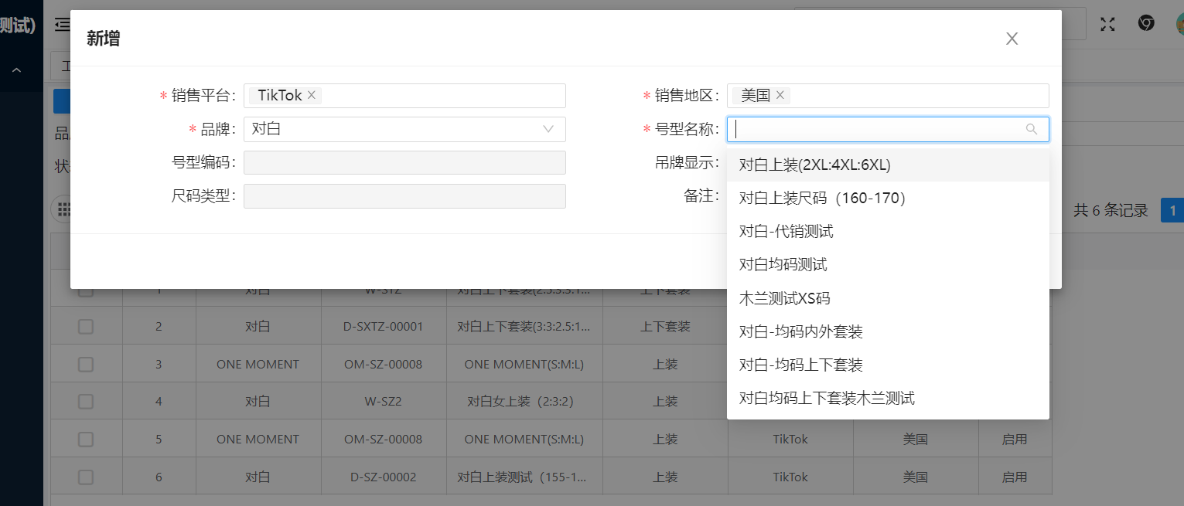This screenshot has height=506, width=1184.
Task: Remove the TikTok tag from 销售平台
Action: (x=312, y=95)
